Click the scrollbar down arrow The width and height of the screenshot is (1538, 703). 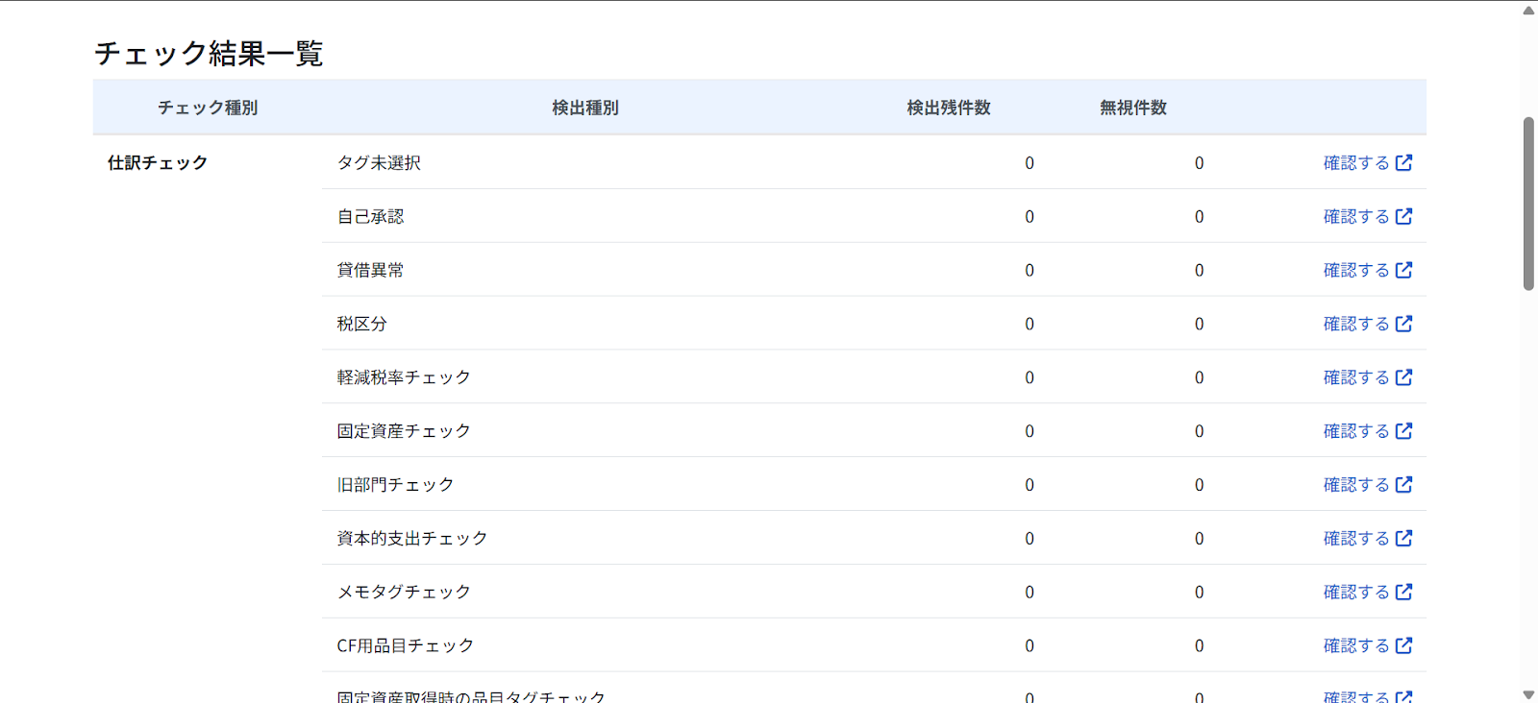1528,694
